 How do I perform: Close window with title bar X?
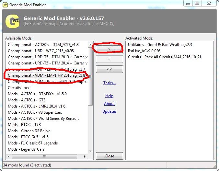click(x=209, y=4)
